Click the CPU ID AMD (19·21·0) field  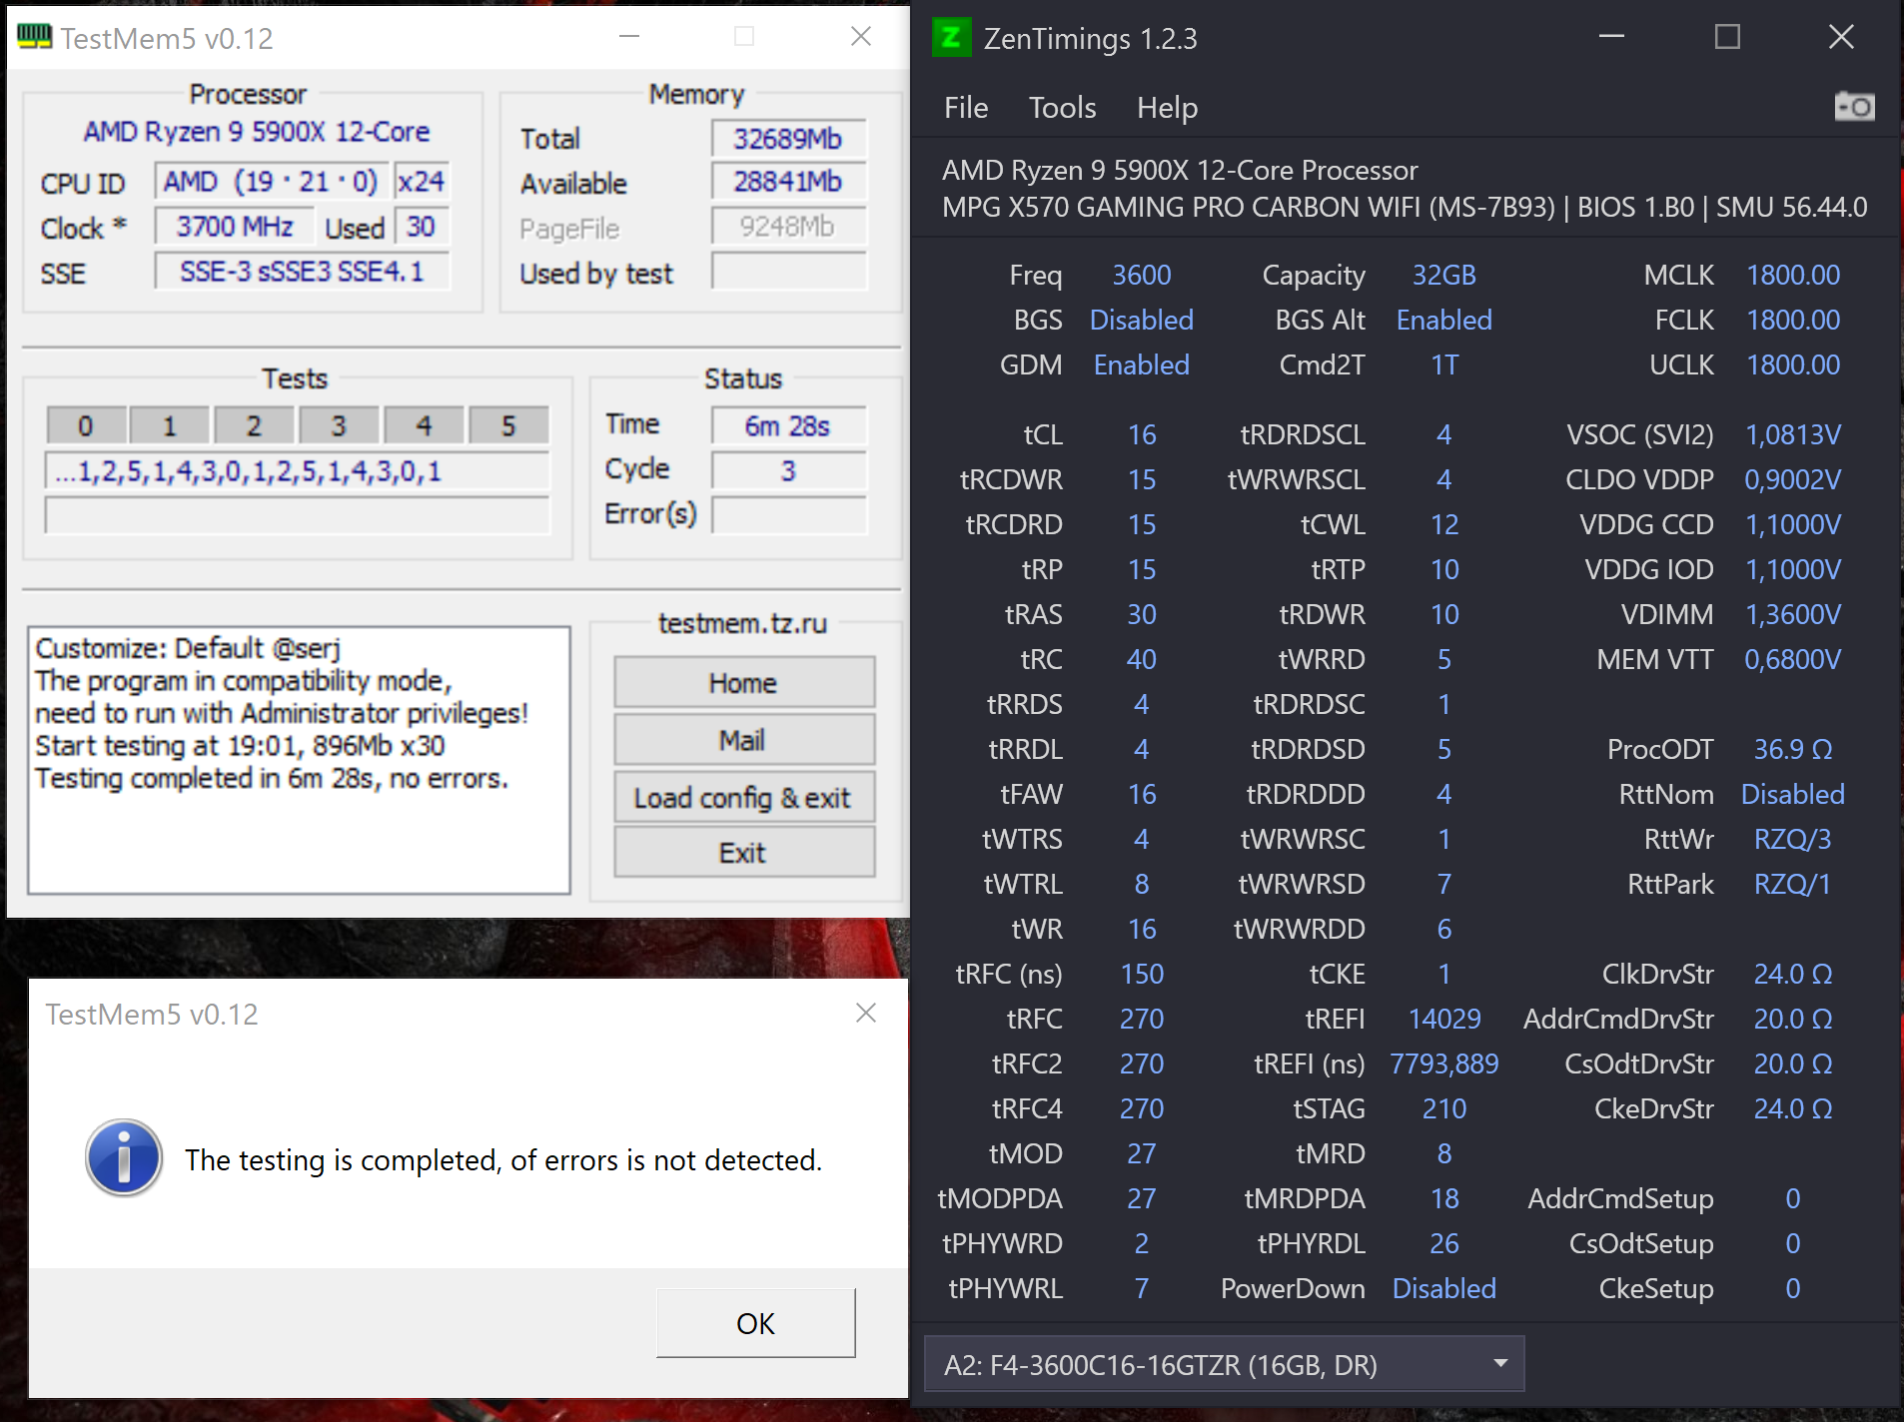click(271, 181)
